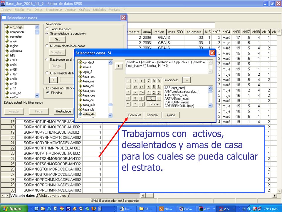Click Restablecer in Seleccionar casos dialog
This screenshot has width=282, height=212.
(64, 111)
